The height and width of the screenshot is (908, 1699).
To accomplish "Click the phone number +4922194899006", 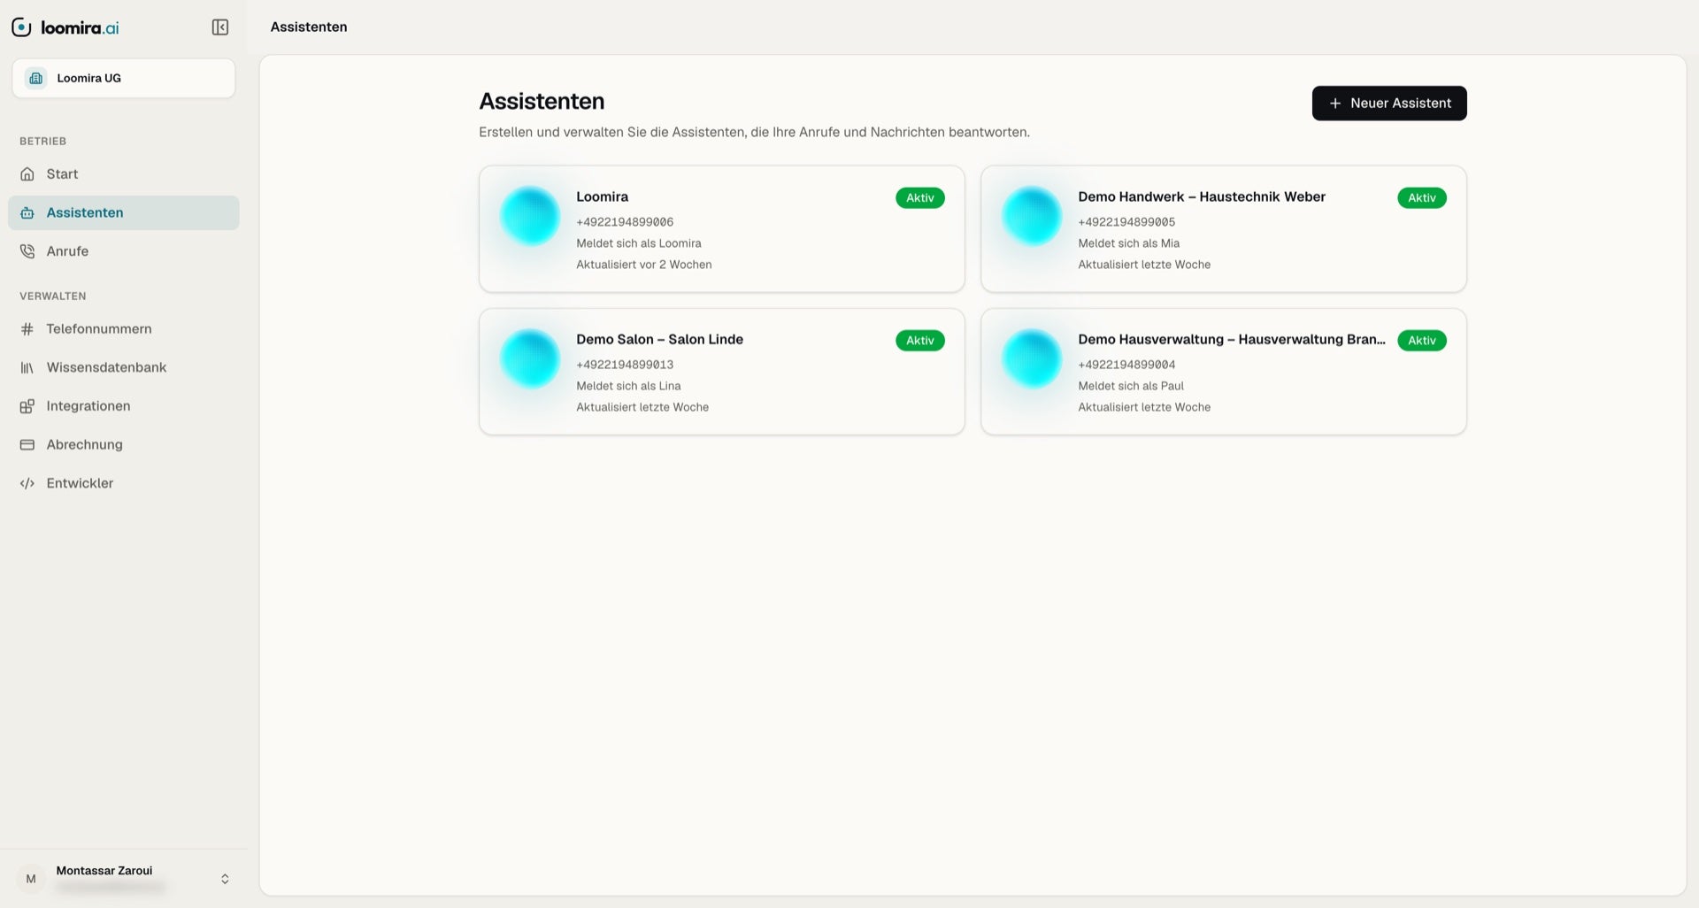I will 625,222.
